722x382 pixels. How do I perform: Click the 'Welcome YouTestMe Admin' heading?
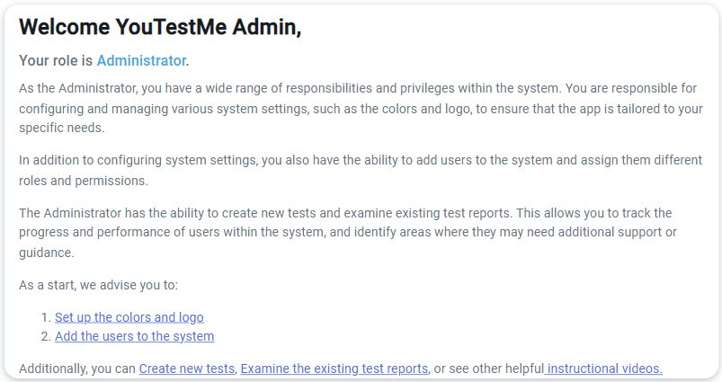[x=160, y=27]
